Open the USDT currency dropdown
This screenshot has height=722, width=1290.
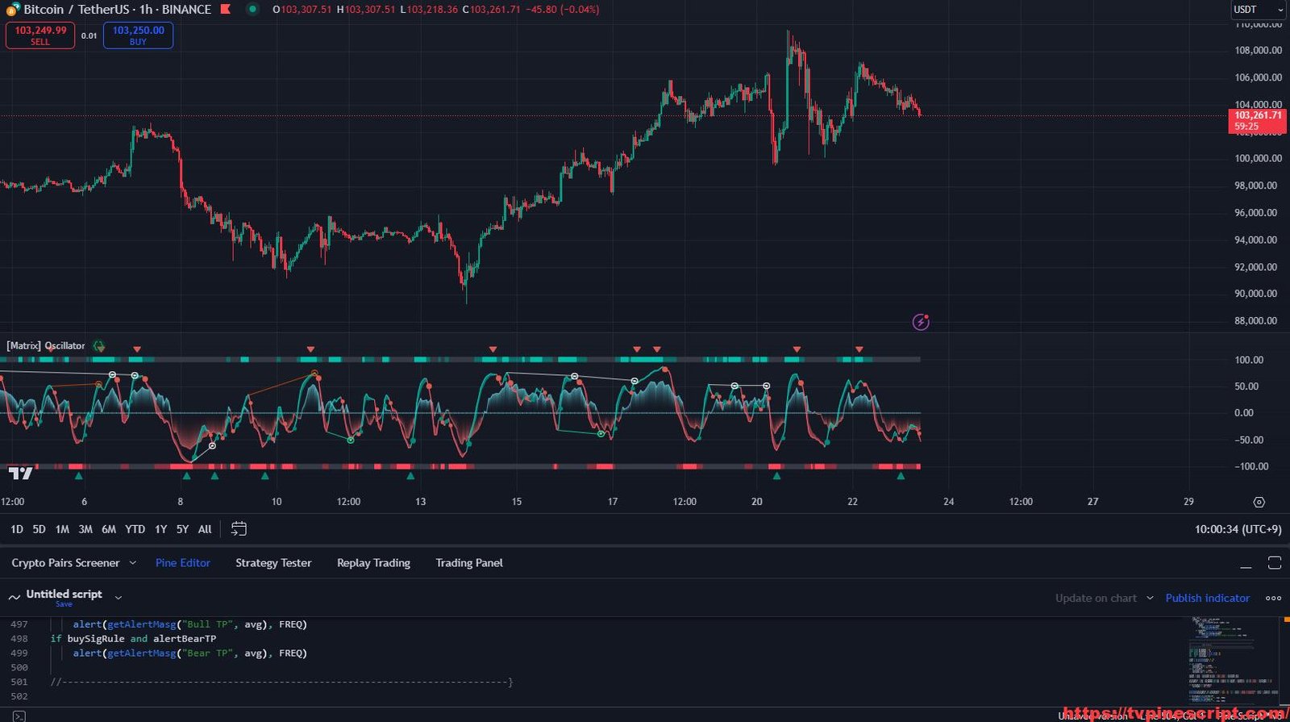[x=1257, y=10]
